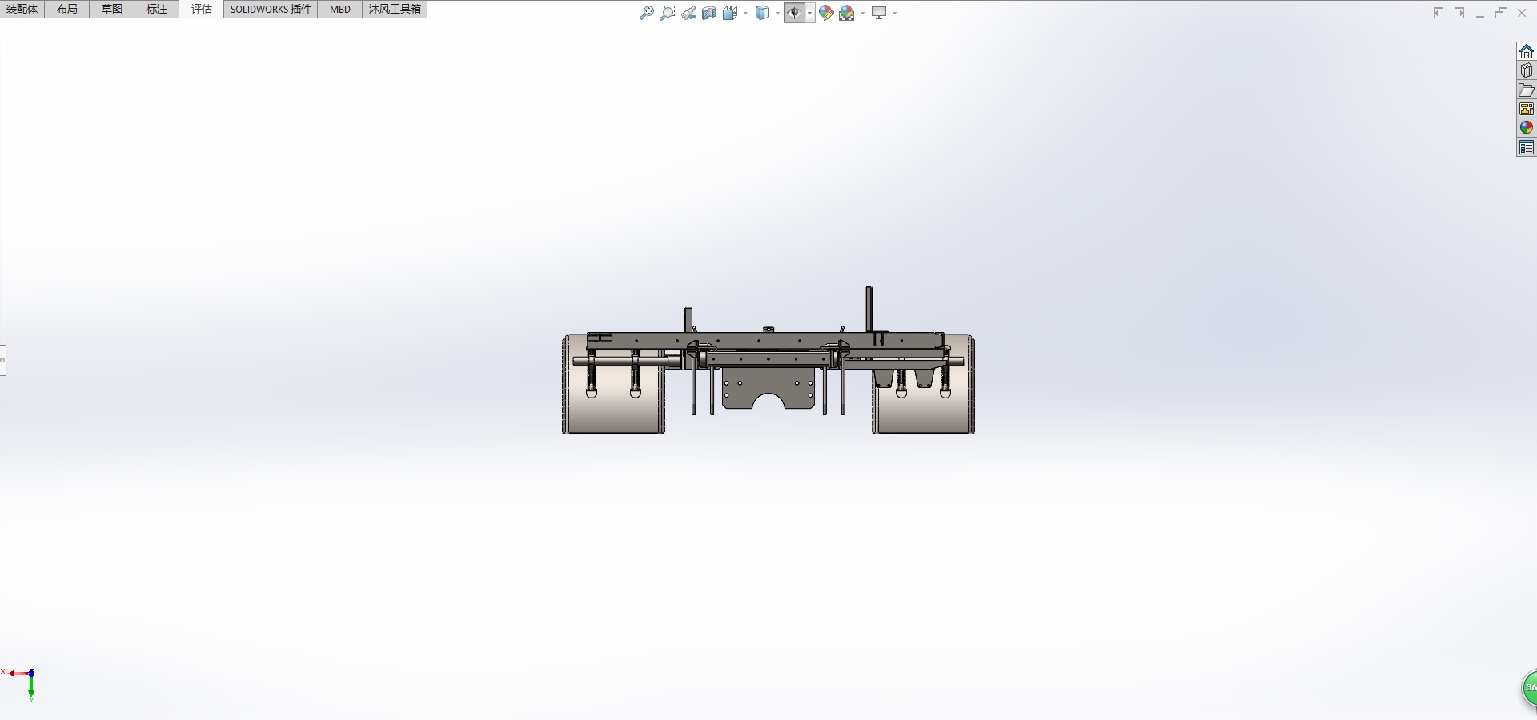Screen dimensions: 1537x720
Task: Close the document window
Action: pyautogui.click(x=1522, y=13)
